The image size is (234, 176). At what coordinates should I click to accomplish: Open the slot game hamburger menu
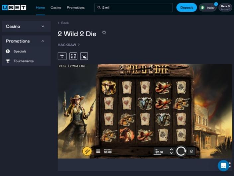(x=98, y=151)
